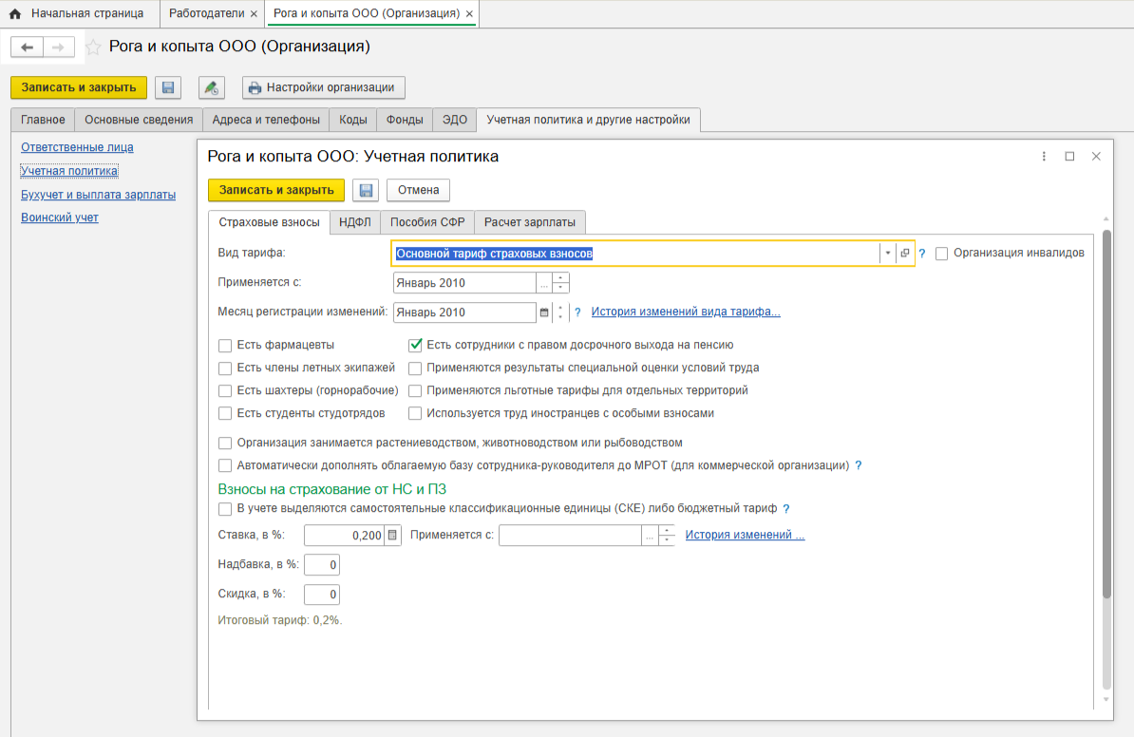Click the back navigation arrow

27,47
